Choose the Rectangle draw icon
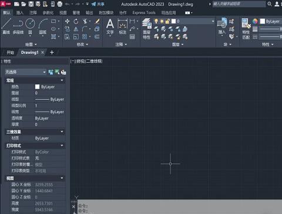The width and height of the screenshot is (282, 214). (53, 21)
